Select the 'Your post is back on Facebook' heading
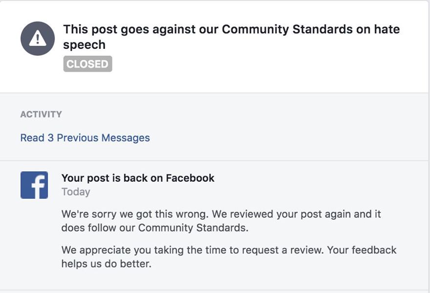The width and height of the screenshot is (430, 293). pyautogui.click(x=138, y=178)
